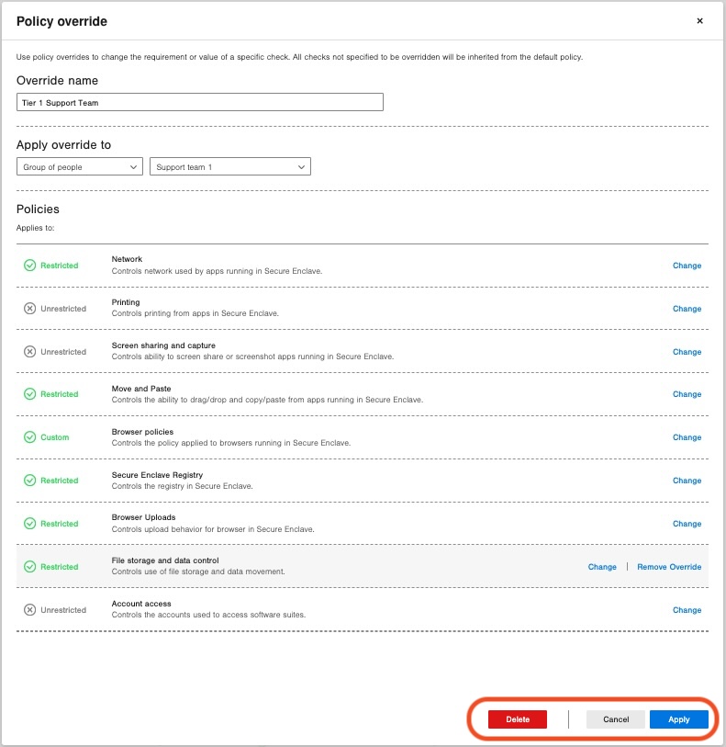
Task: Click the Network restricted status icon
Action: click(x=30, y=266)
